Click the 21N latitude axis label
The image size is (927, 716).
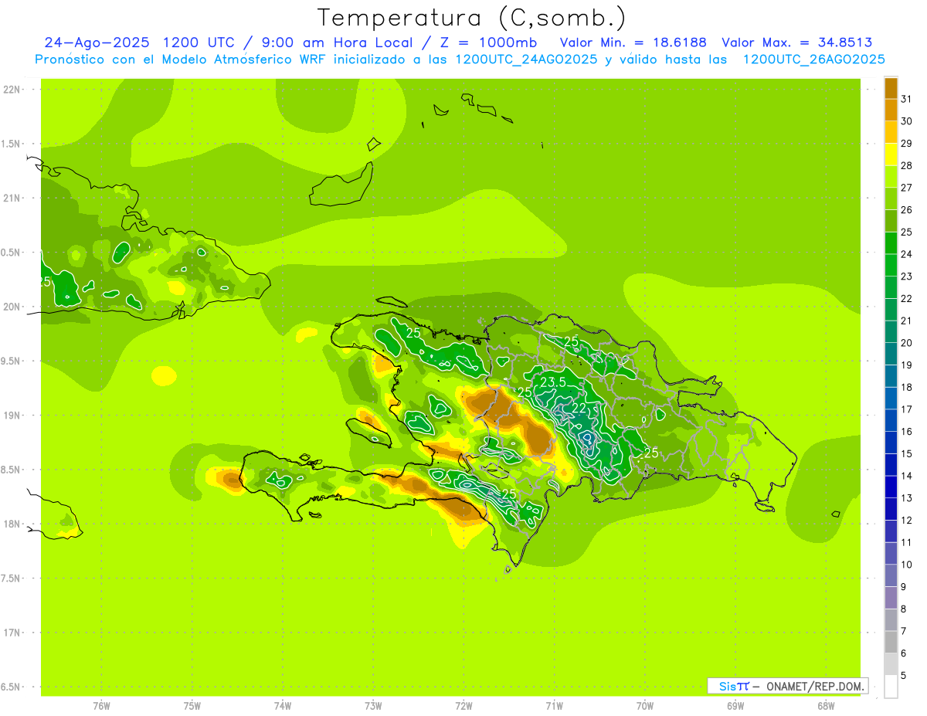click(x=12, y=198)
